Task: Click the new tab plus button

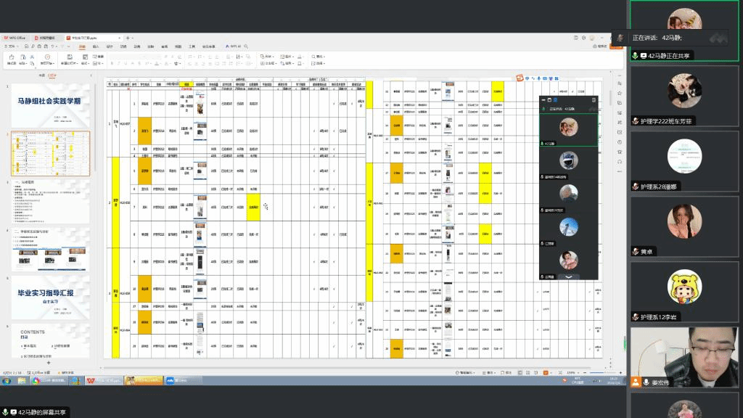Action: click(128, 37)
